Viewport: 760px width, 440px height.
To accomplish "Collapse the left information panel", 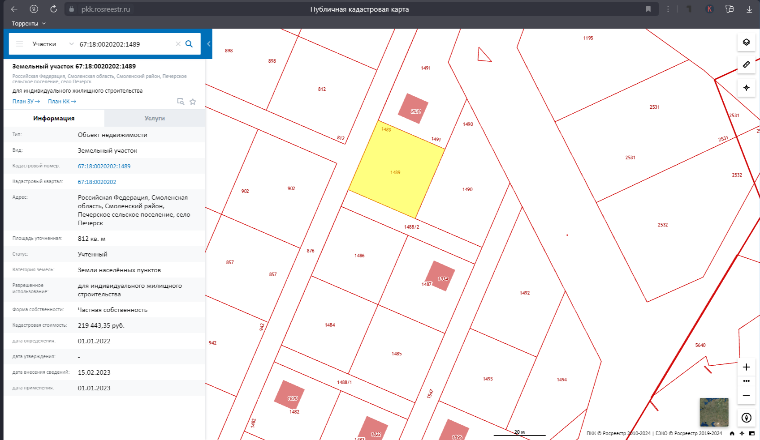I will click(209, 44).
